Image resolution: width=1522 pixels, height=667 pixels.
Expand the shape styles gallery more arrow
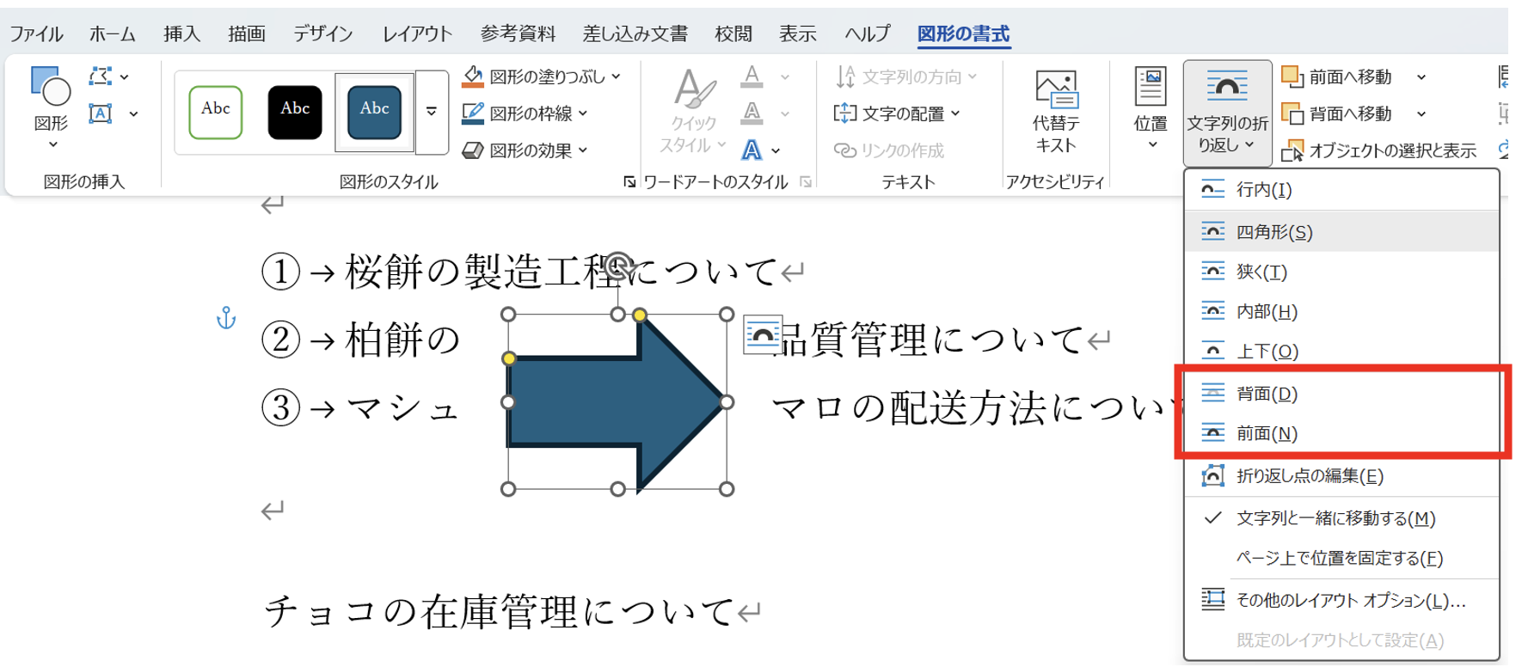[x=432, y=112]
